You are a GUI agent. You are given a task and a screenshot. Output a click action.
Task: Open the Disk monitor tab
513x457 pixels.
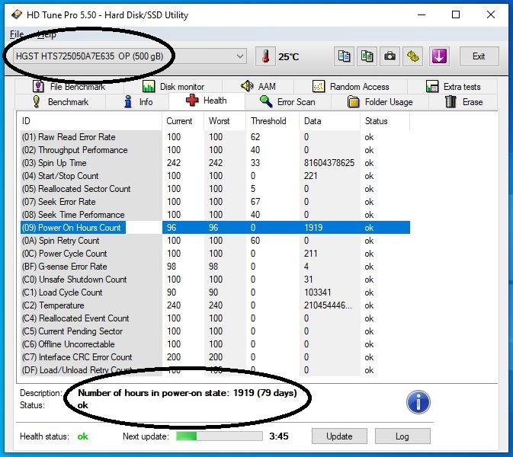[173, 87]
